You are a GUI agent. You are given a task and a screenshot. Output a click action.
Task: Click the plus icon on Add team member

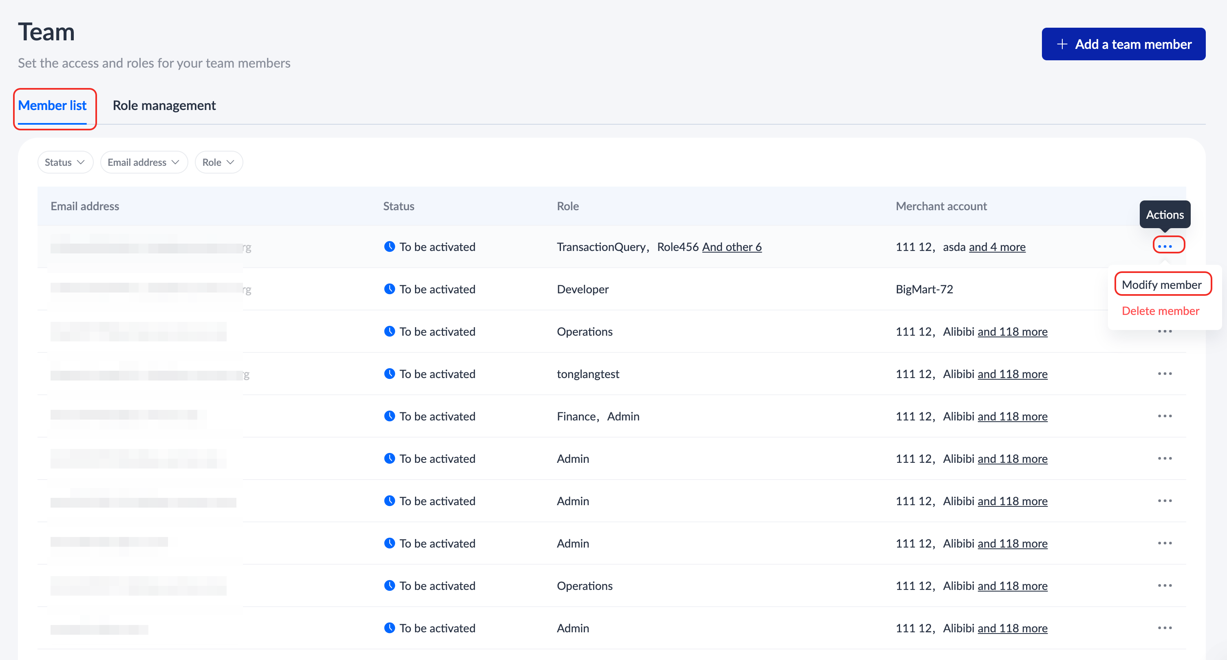1062,44
